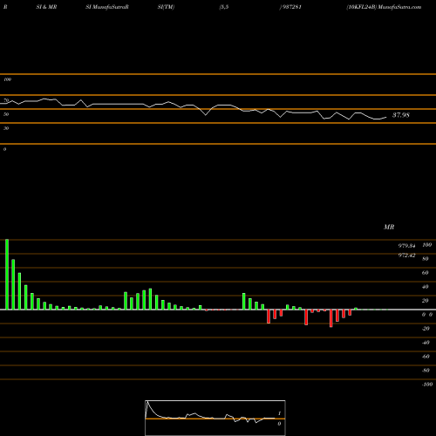This screenshot has width=436, height=436.
Task: Click the mini overview chart thumbnail
Action: pyautogui.click(x=215, y=418)
